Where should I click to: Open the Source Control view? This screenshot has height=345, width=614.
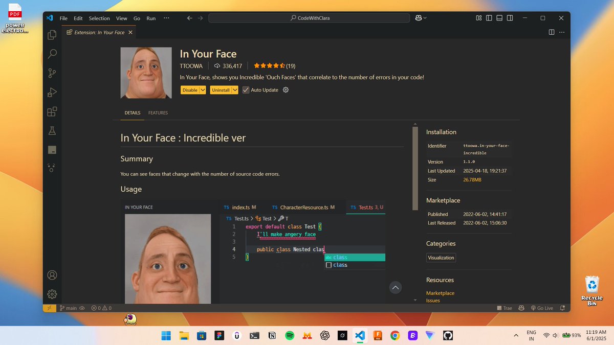pyautogui.click(x=52, y=73)
